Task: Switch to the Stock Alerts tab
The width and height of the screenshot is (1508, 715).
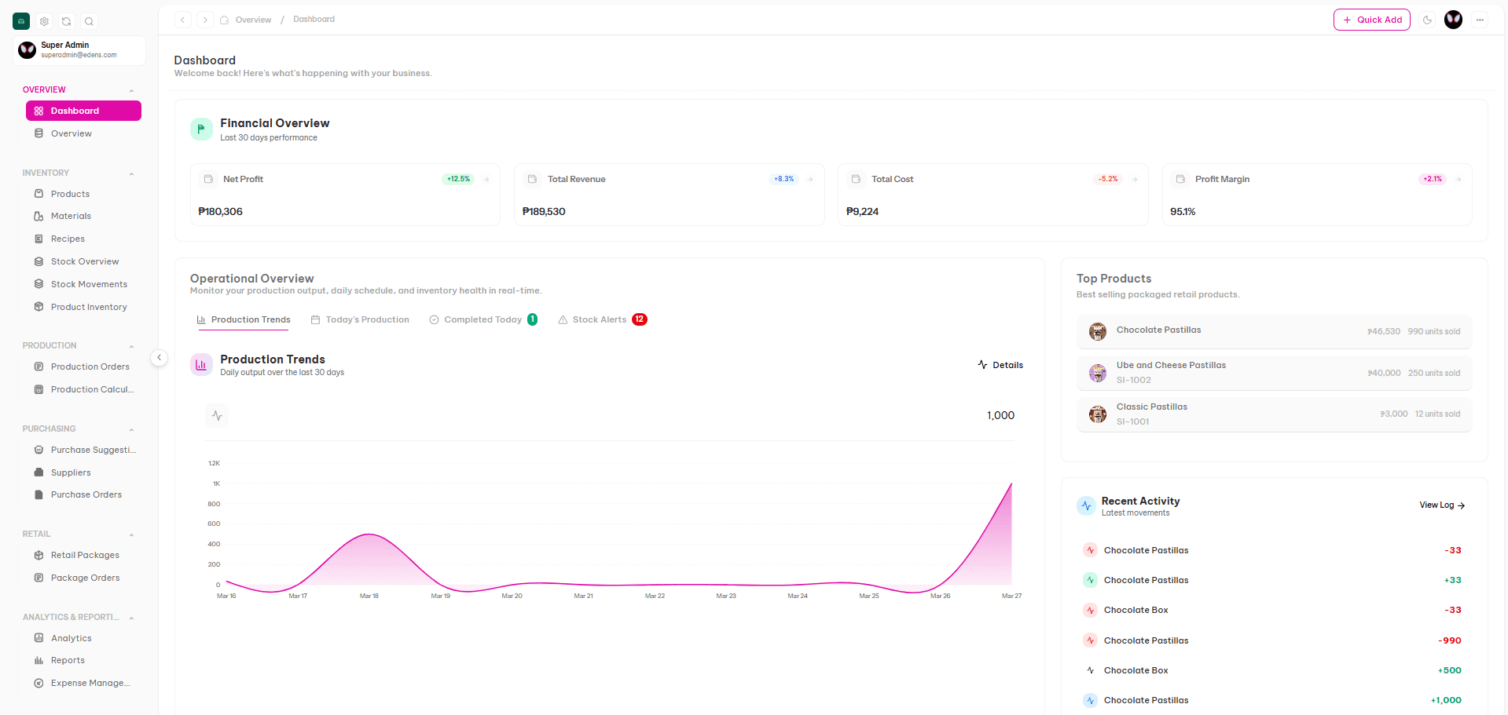Action: (600, 319)
